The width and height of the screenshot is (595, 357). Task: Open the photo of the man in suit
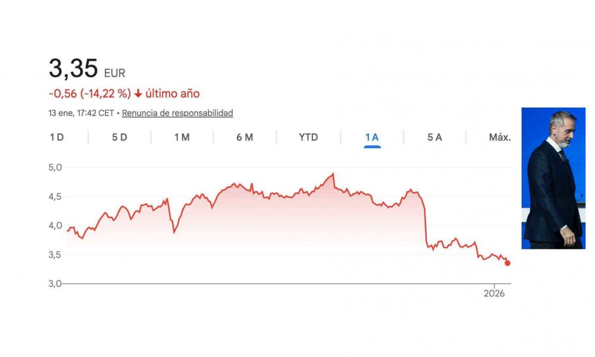point(553,178)
